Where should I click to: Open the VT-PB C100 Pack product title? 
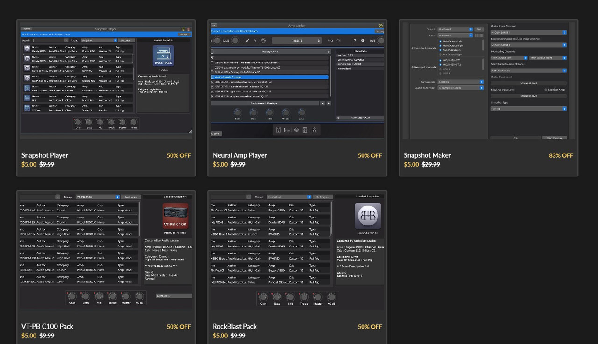coord(47,327)
